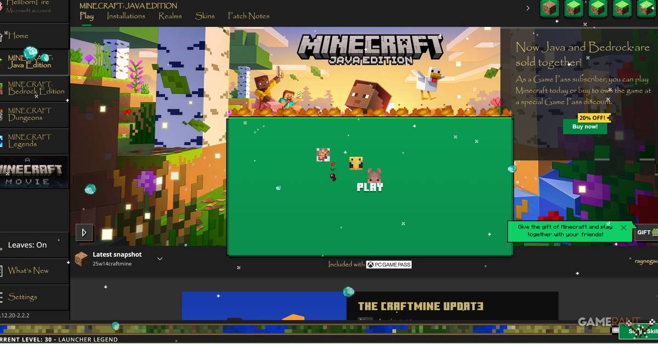Expand the Latest snapshot version dropdown
This screenshot has height=344, width=658.
click(160, 259)
